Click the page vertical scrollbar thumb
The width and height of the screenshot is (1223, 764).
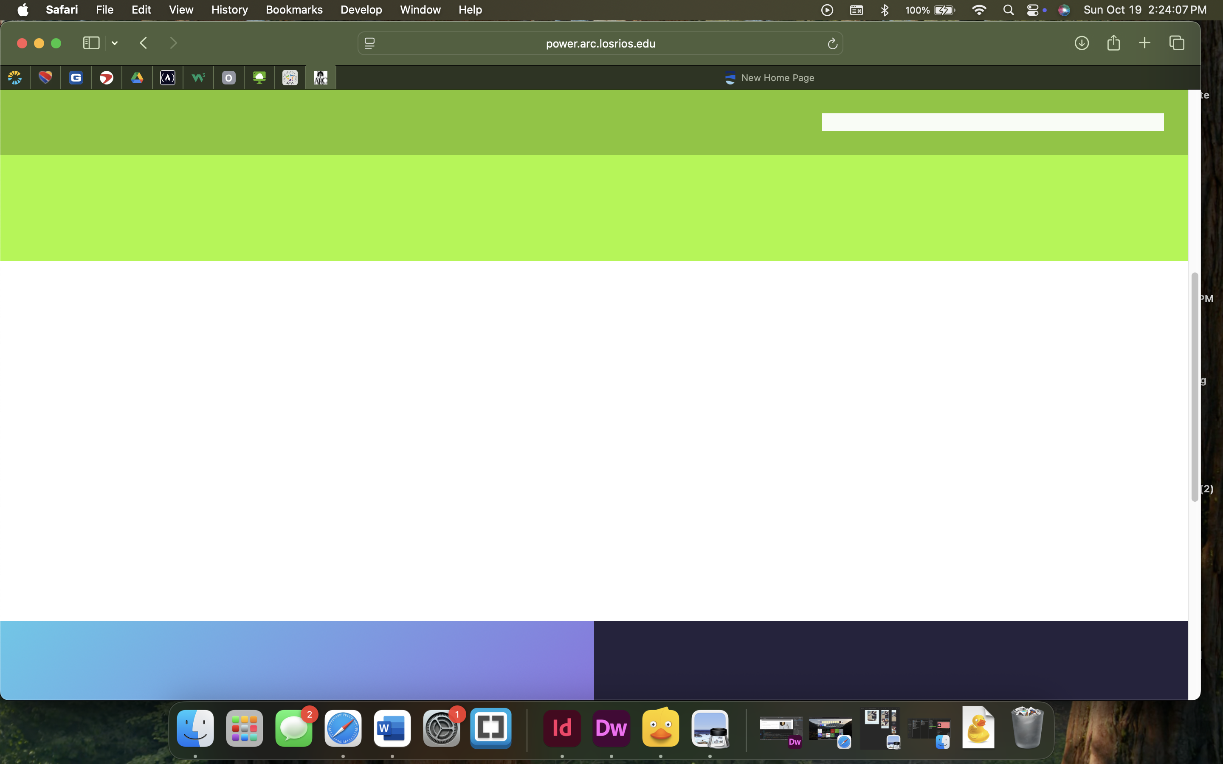click(x=1195, y=387)
